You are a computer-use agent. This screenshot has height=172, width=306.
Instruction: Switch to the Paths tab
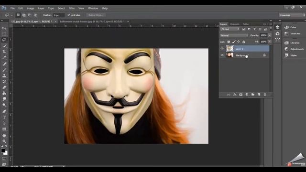point(245,24)
